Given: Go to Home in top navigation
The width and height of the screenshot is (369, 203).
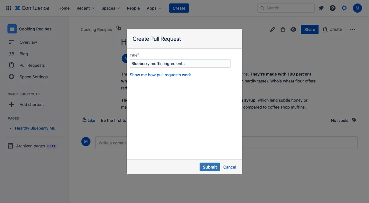Looking at the screenshot, I should [x=64, y=8].
